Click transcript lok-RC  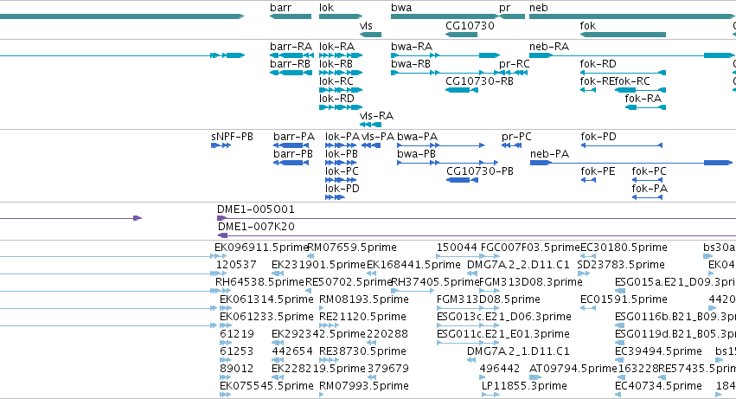pyautogui.click(x=336, y=81)
